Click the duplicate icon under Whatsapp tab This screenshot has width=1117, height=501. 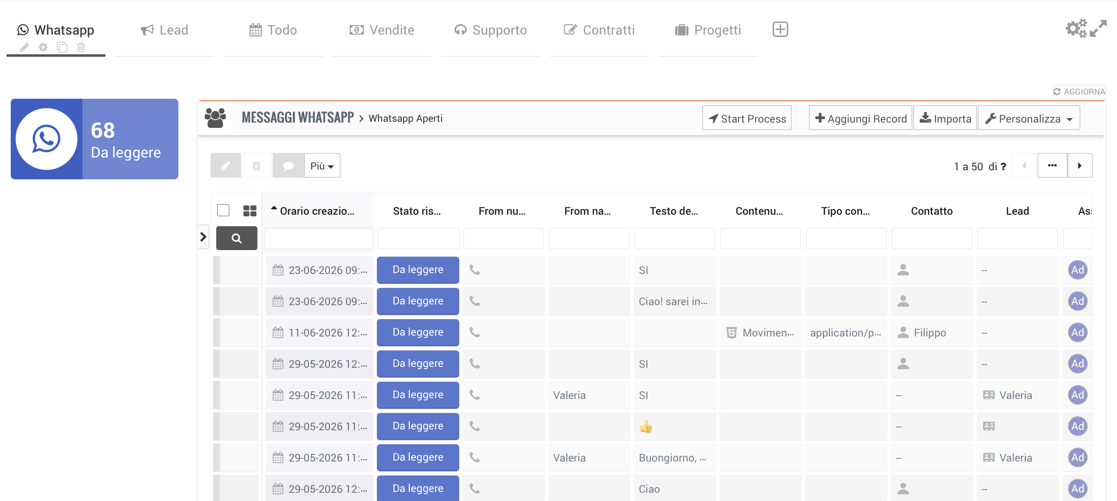tap(62, 47)
